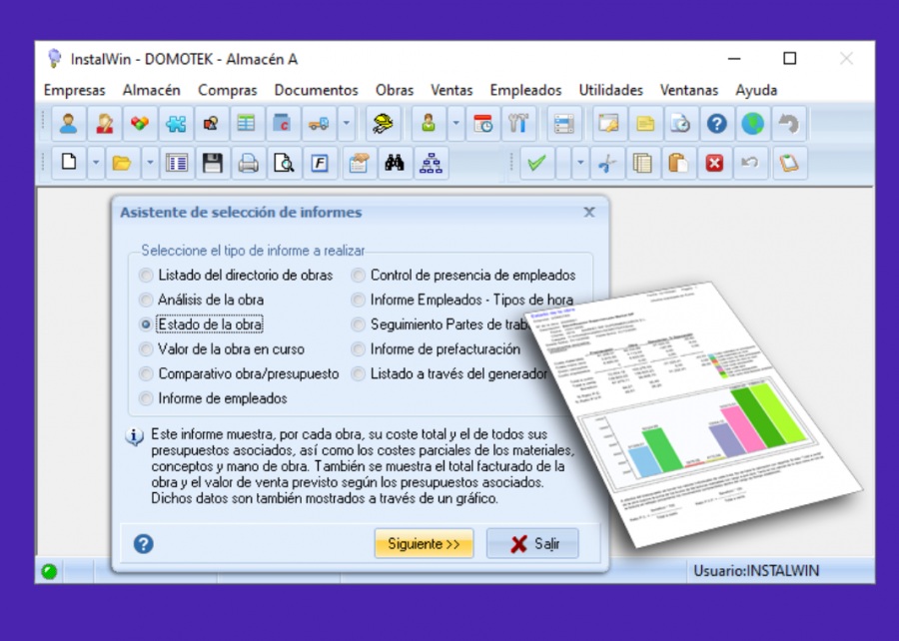This screenshot has height=641, width=899.
Task: Click the green checkmark toolbar icon
Action: point(536,164)
